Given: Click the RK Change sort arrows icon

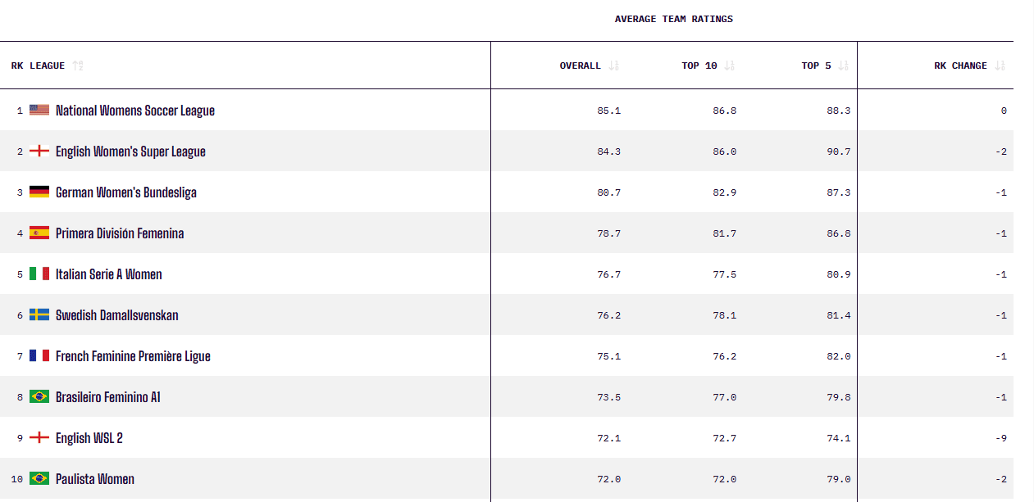Looking at the screenshot, I should click(x=1000, y=66).
